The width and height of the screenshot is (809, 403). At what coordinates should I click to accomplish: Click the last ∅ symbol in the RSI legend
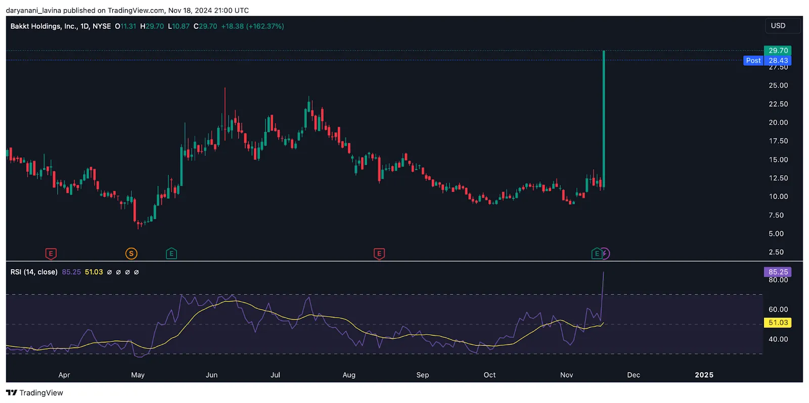click(x=136, y=272)
